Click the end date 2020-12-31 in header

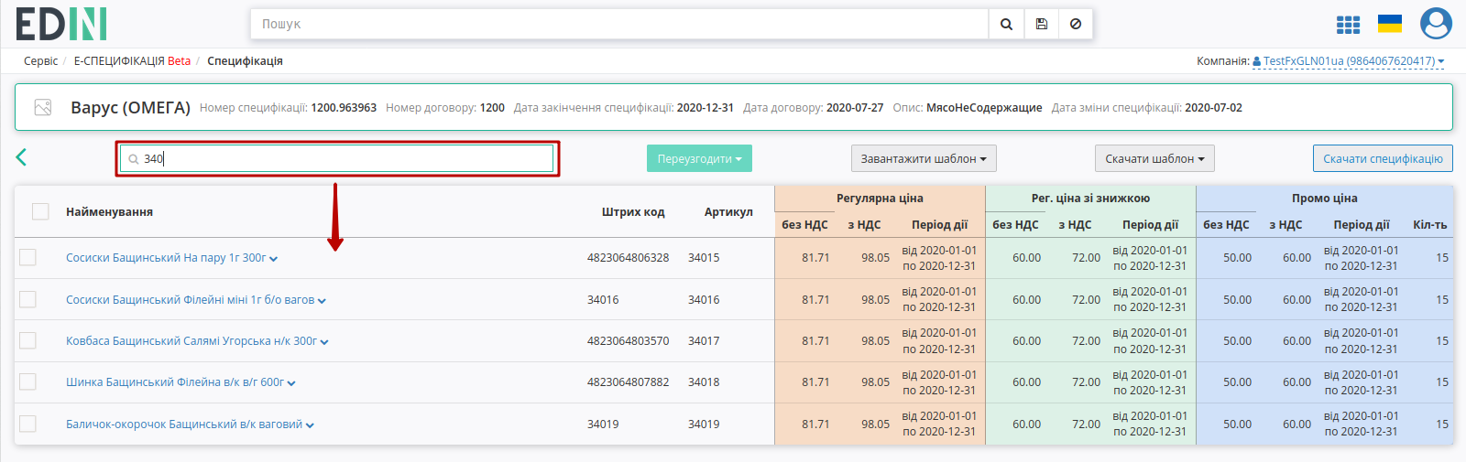click(706, 107)
